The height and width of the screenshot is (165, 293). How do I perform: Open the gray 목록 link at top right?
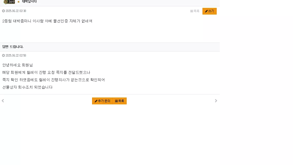click(x=195, y=11)
